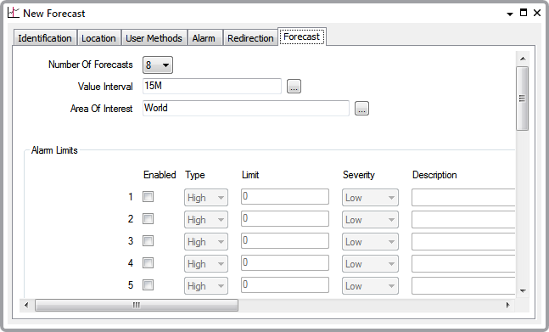Open Type dropdown for alarm limit 1
Viewport: 549px width, 332px height.
coord(206,198)
